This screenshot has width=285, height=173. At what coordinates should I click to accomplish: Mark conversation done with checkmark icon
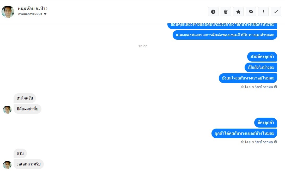pyautogui.click(x=276, y=12)
